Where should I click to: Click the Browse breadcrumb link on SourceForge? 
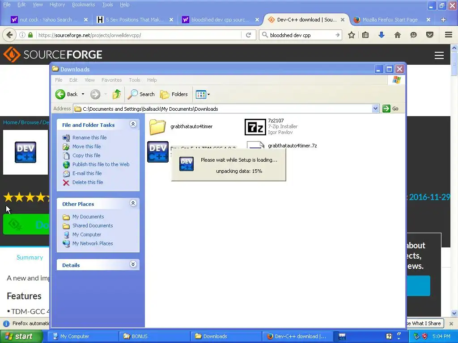(x=30, y=122)
